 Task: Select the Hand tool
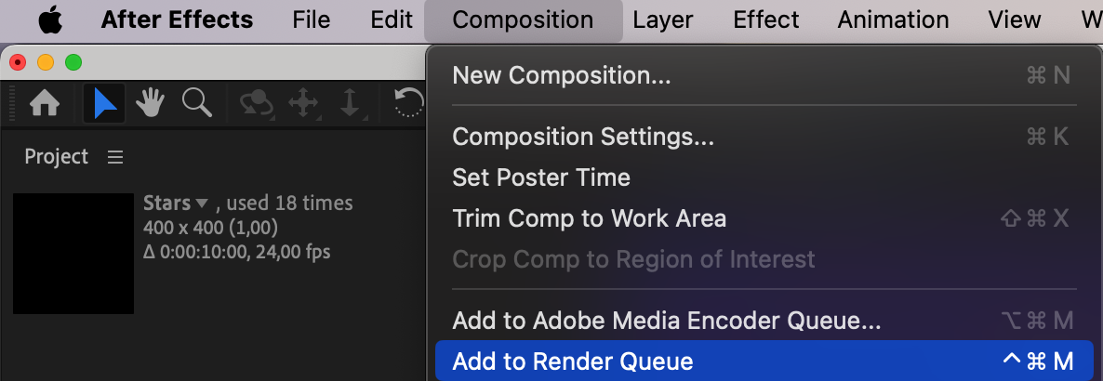(x=150, y=103)
